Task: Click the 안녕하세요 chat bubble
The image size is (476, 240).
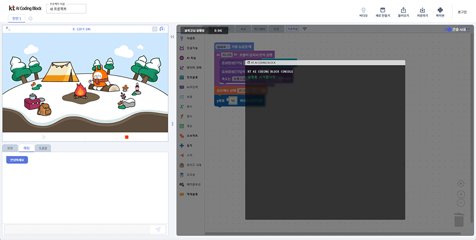Action: coord(17,160)
